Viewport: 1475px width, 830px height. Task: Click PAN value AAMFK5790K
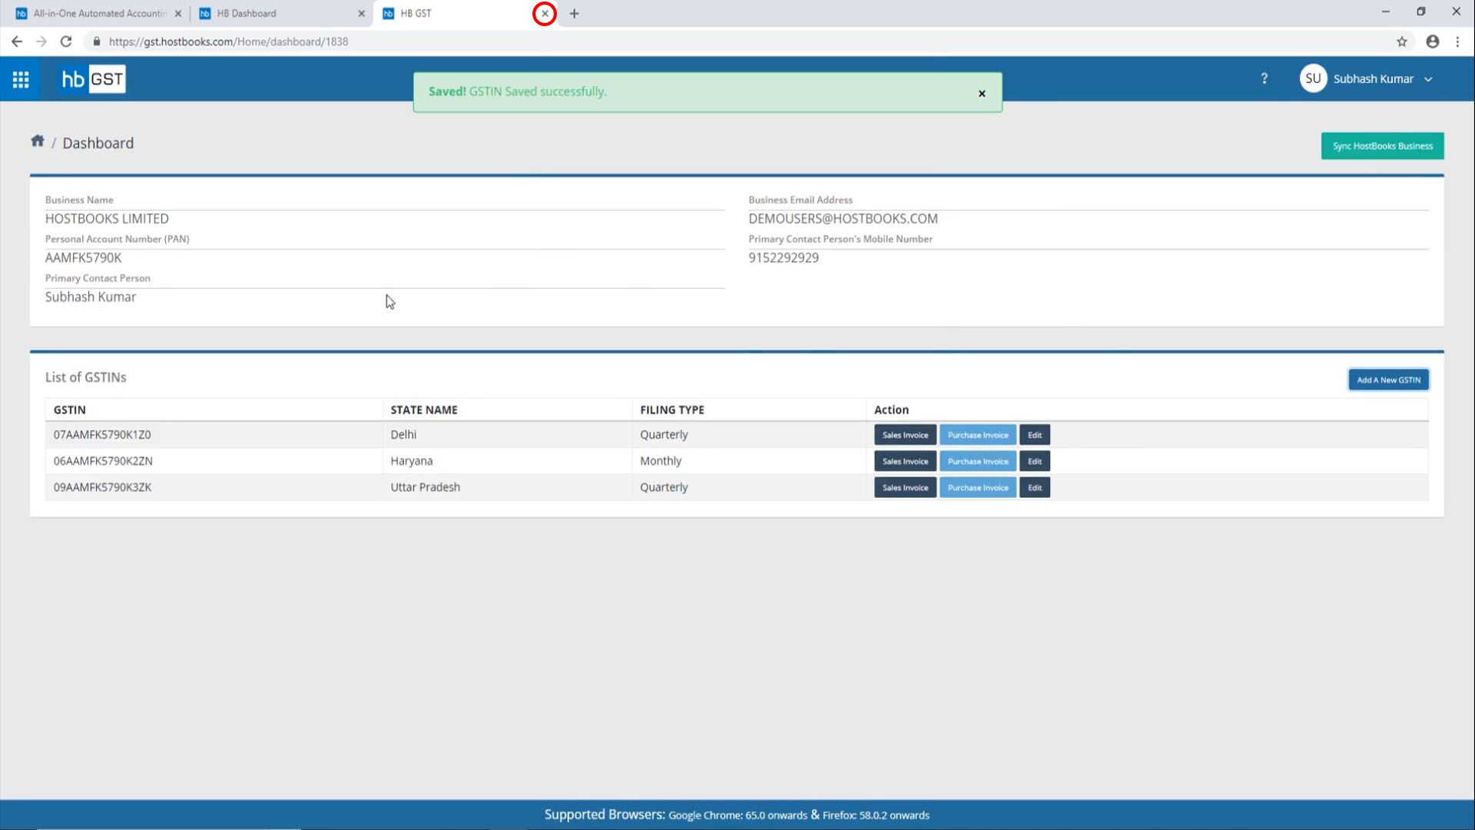pos(83,258)
